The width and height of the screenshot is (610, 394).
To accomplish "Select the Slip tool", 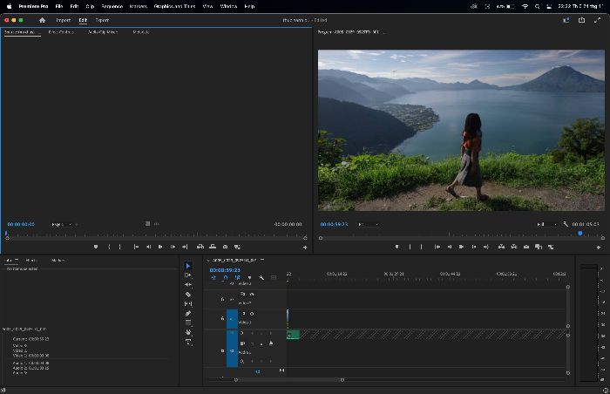I will coord(188,303).
